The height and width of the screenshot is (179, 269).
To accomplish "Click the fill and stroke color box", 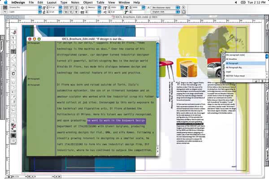I will click(13, 126).
